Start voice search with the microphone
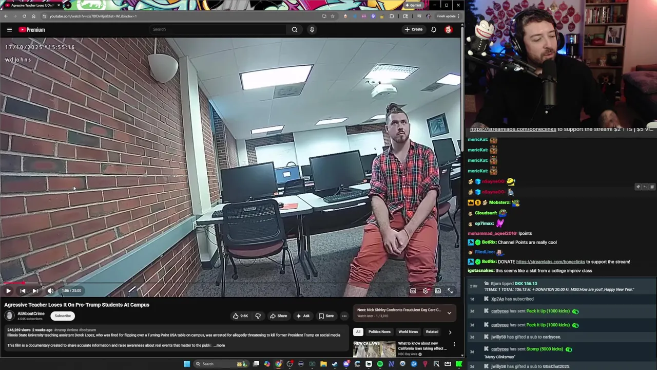 point(312,29)
